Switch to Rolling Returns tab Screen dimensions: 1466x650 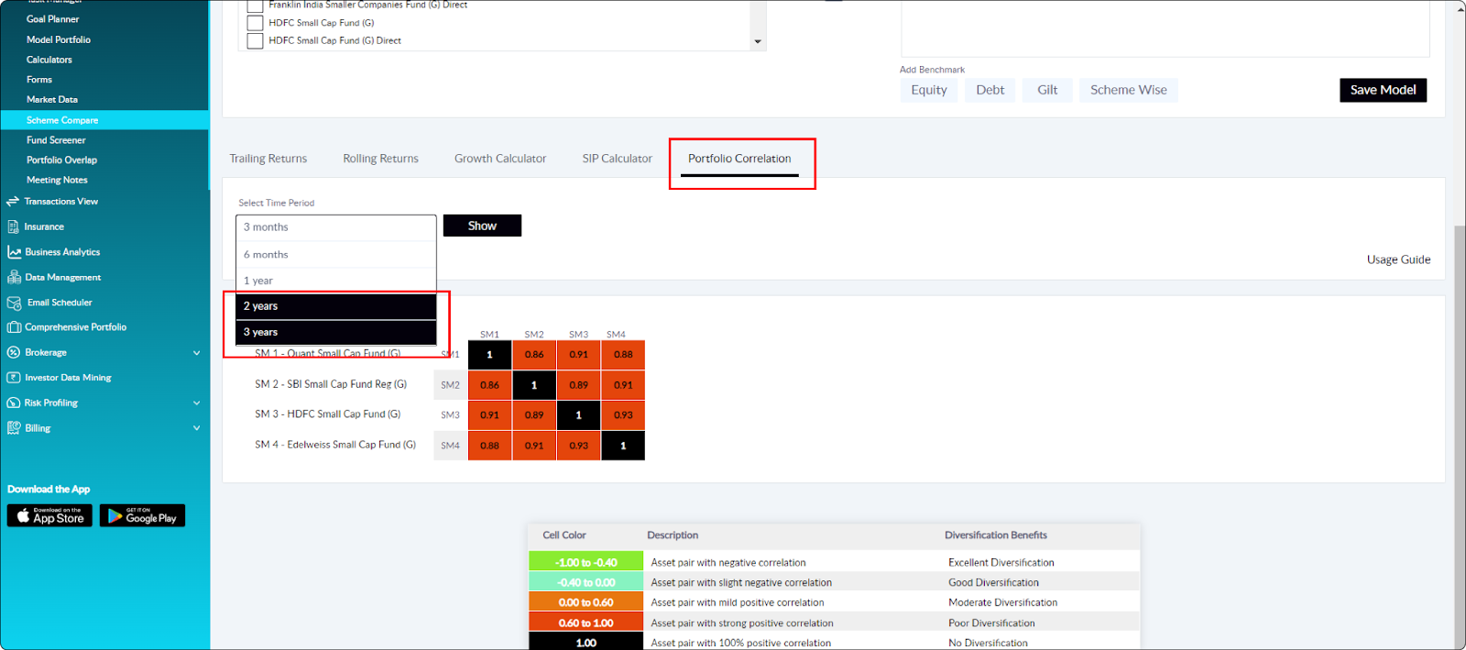point(381,159)
